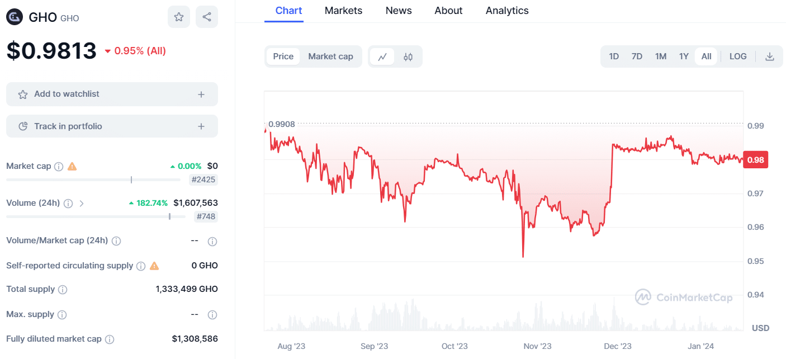Open the Max. supply info tooltip

pos(61,314)
